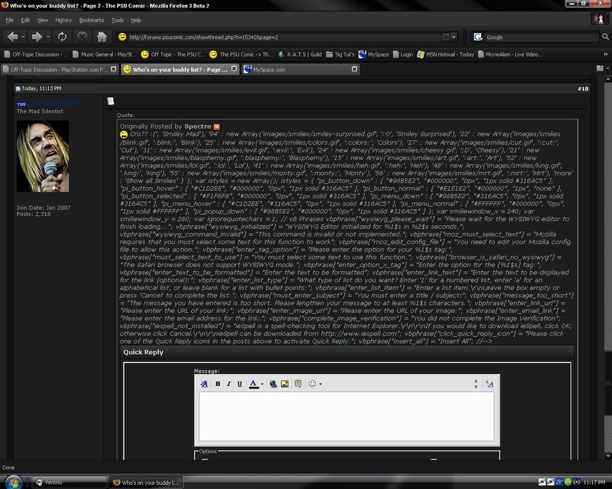Bookmark this page with the star icon
Viewport: 612px width, 489px height.
coord(446,37)
